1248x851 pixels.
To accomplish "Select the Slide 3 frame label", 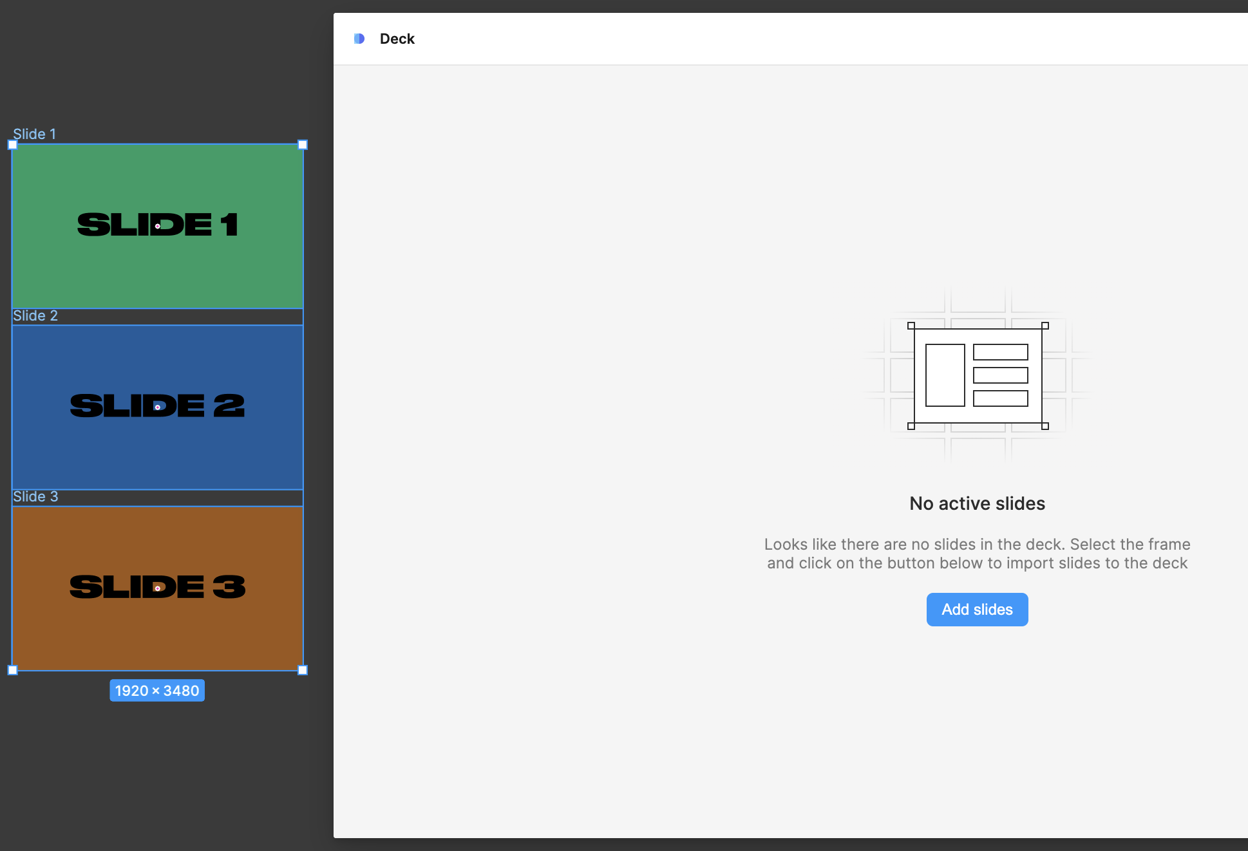I will pyautogui.click(x=35, y=496).
